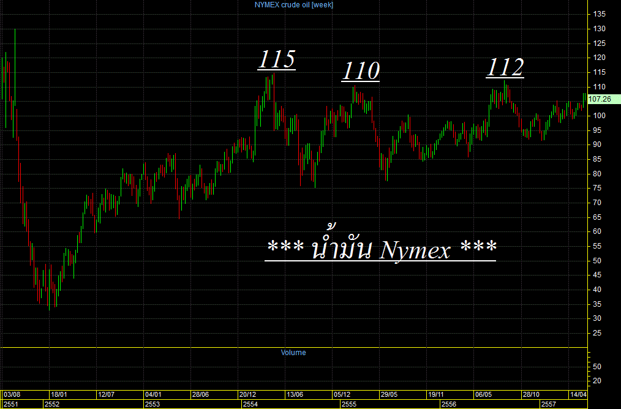Viewport: 621px width, 409px height.
Task: Select the 115 peak annotation
Action: (x=277, y=59)
